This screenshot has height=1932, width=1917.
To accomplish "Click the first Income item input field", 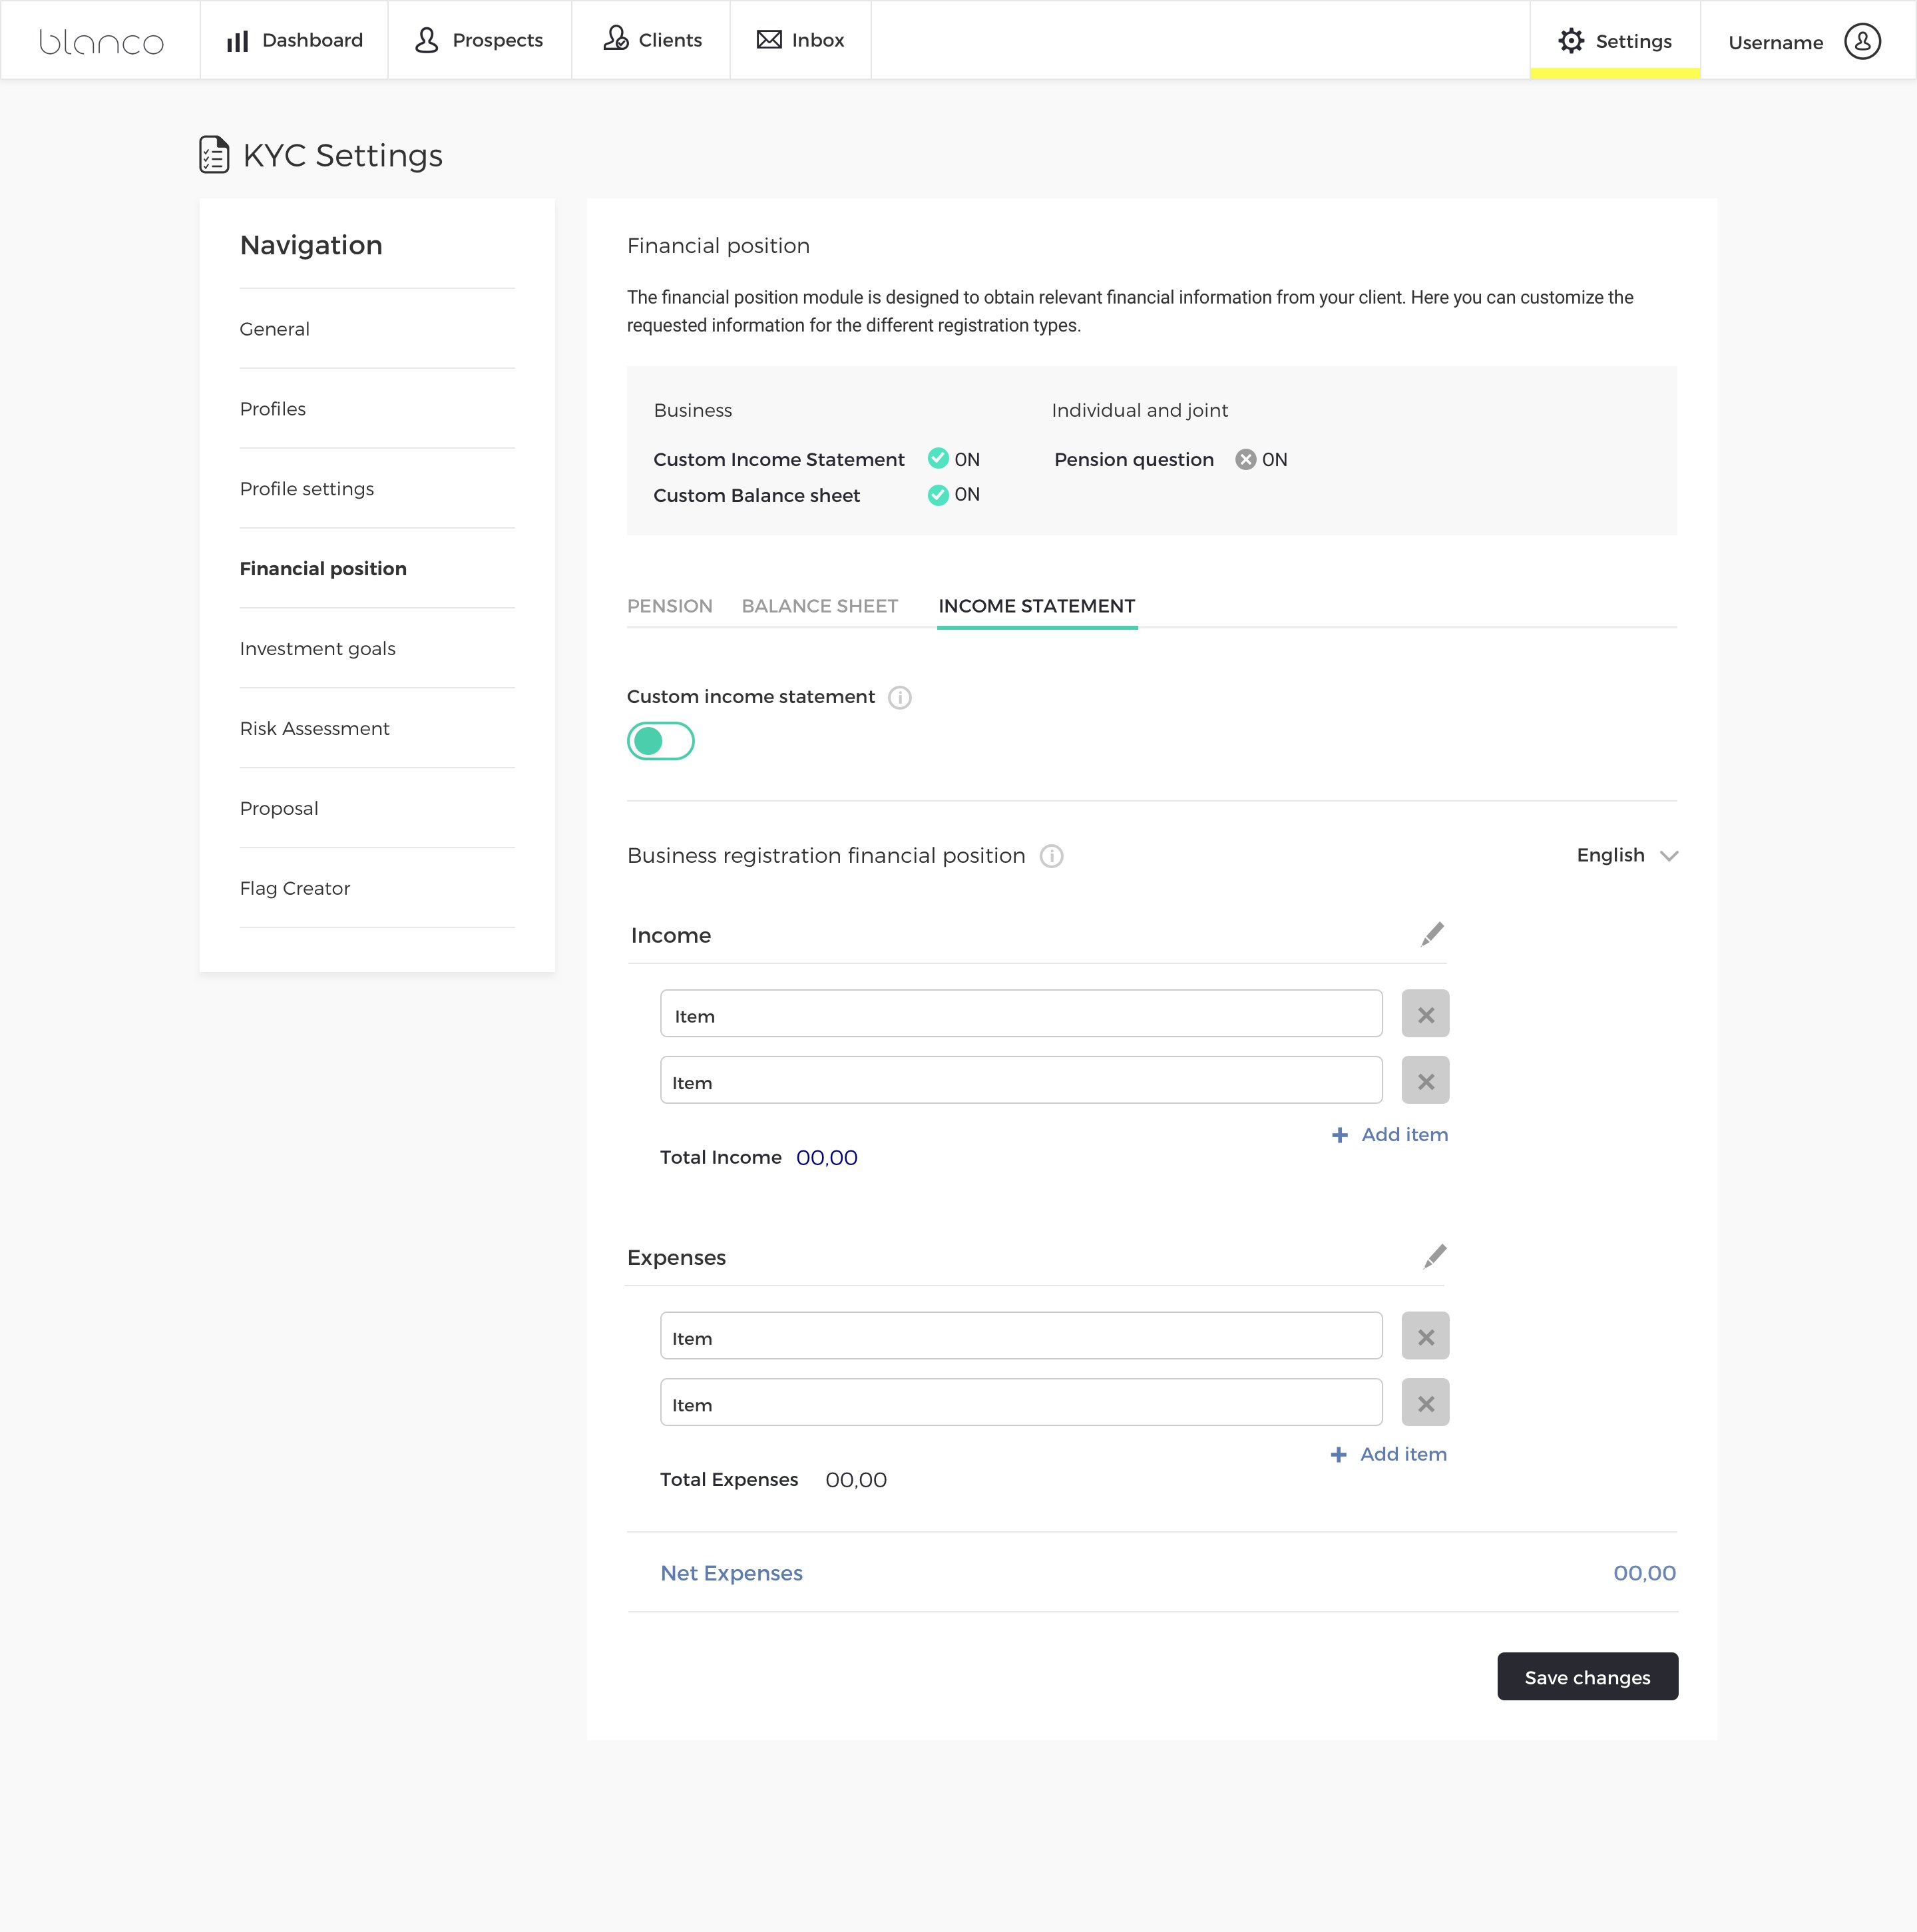I will tap(1020, 1015).
